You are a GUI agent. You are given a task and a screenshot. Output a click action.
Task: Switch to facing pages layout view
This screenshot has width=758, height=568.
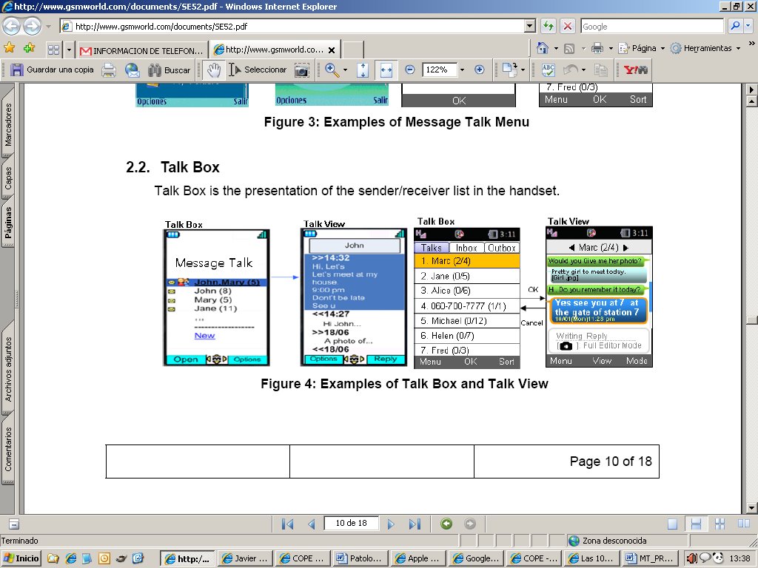(744, 524)
